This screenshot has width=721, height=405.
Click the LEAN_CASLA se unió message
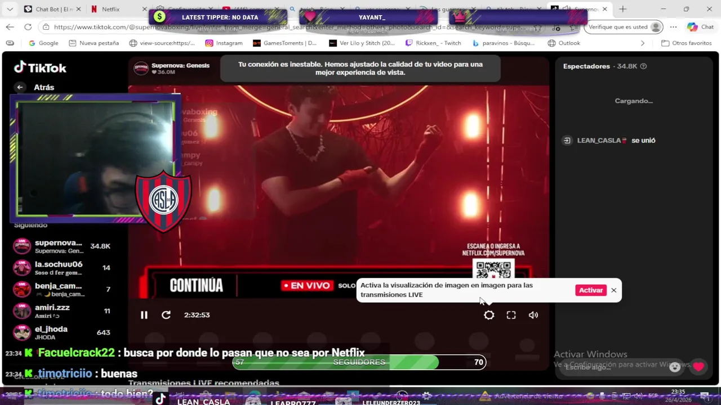pos(609,141)
